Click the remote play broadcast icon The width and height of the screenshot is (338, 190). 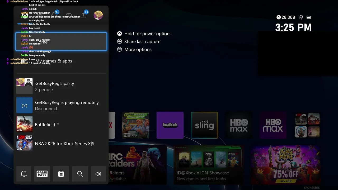point(25,105)
